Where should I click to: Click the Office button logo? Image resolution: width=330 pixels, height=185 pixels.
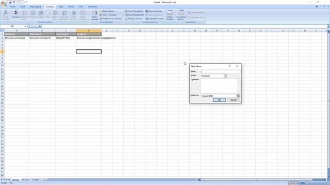pyautogui.click(x=4, y=4)
